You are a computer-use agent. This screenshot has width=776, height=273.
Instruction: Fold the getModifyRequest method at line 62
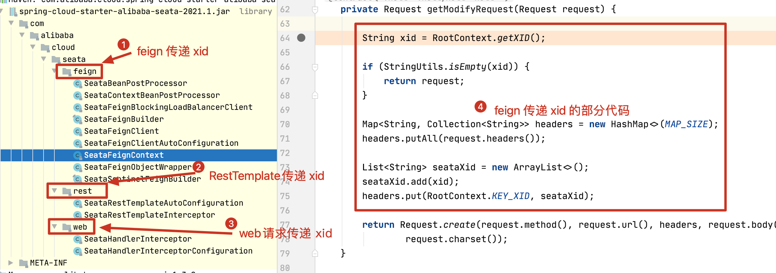pyautogui.click(x=315, y=10)
